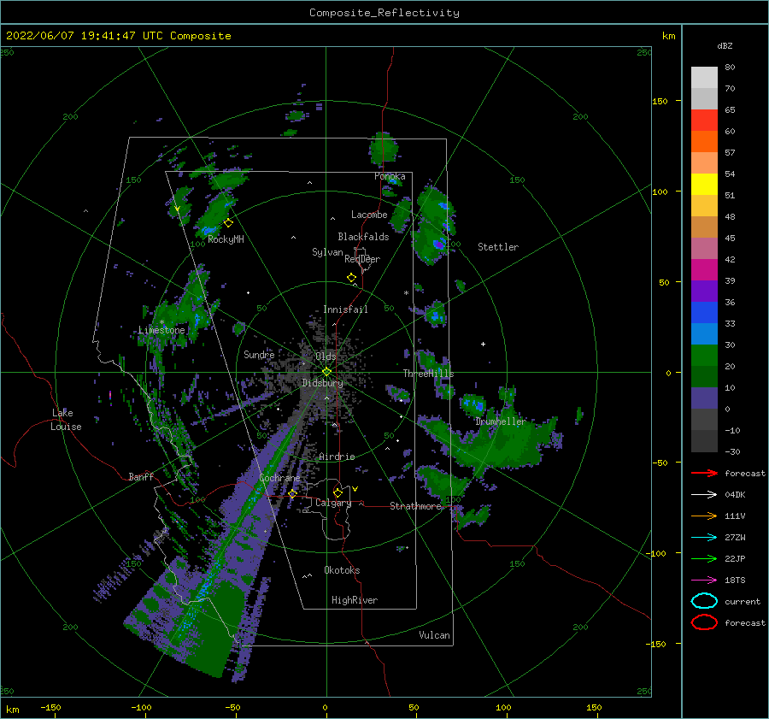Screen dimensions: 769x719
Task: Click the orange 57–60 dBZ swatch
Action: [x=704, y=142]
